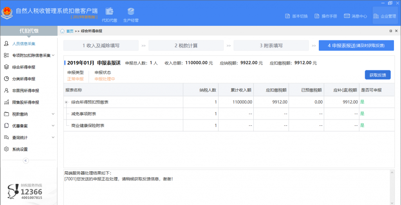
Task: Click the 系统设置 gear icon
Action: 7,149
